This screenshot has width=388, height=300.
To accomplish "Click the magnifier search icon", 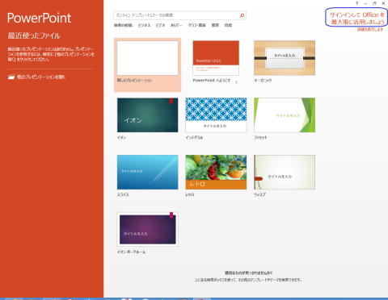I will pos(242,15).
